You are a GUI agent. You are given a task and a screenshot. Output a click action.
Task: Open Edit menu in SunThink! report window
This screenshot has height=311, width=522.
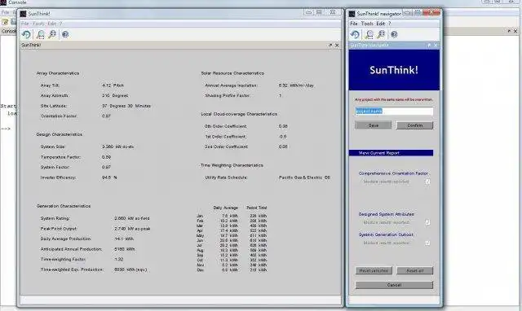click(52, 24)
